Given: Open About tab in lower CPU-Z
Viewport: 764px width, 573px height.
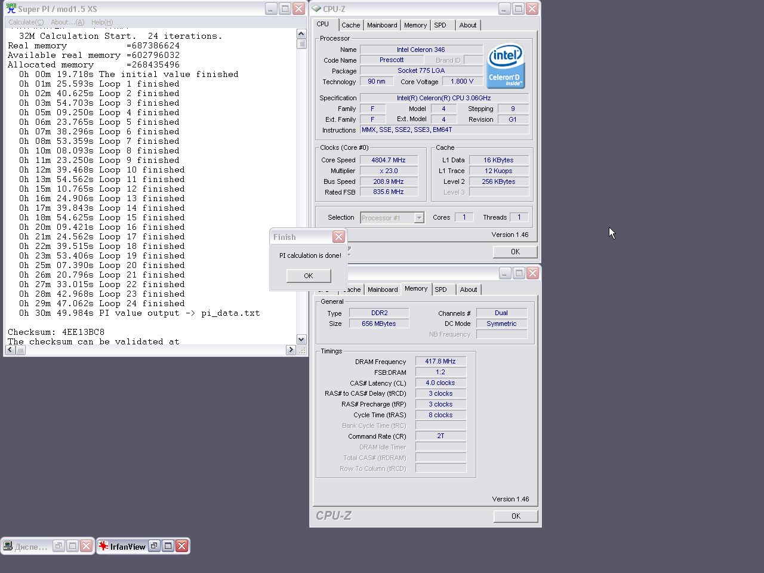Looking at the screenshot, I should click(469, 289).
